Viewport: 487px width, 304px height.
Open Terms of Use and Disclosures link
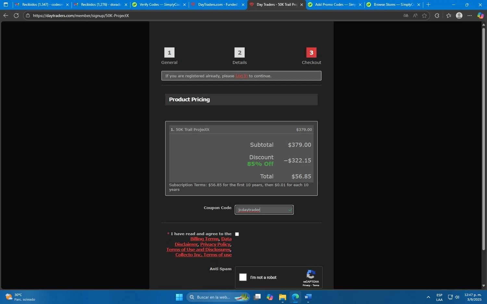pyautogui.click(x=198, y=249)
